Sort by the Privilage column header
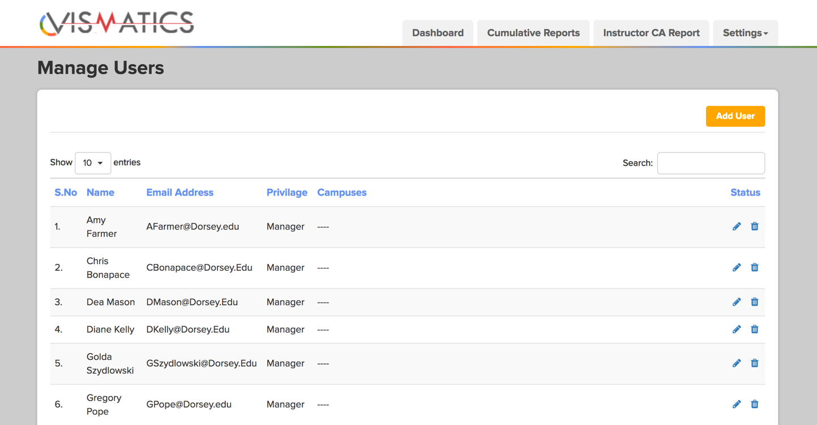The width and height of the screenshot is (817, 425). coord(287,193)
